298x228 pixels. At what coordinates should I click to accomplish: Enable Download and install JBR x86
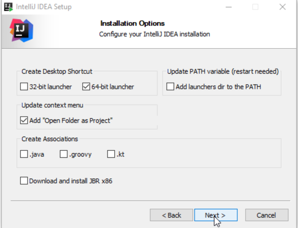tap(24, 181)
